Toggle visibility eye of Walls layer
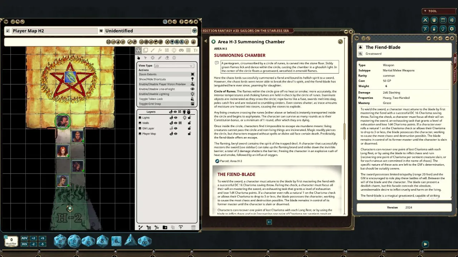Viewport: 458px width, 257px height. [x=176, y=123]
